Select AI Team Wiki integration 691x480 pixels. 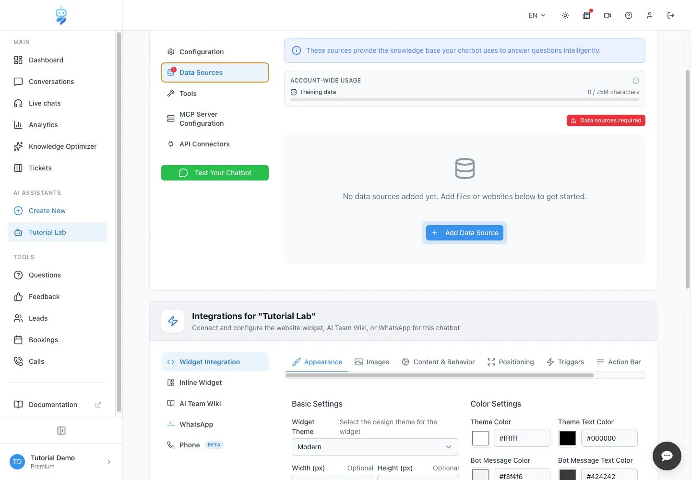click(215, 404)
